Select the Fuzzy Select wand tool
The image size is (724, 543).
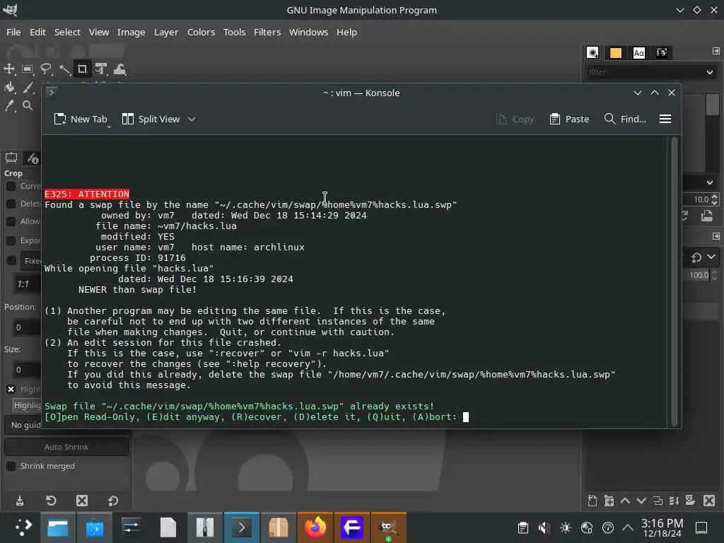[64, 69]
